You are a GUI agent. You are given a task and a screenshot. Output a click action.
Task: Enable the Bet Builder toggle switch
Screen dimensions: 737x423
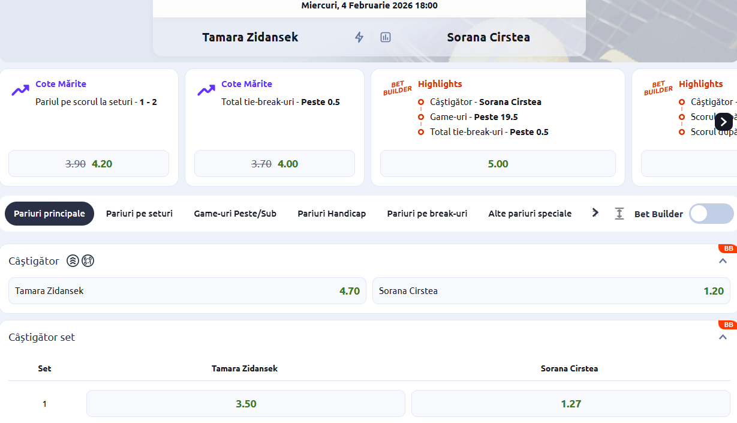[711, 214]
